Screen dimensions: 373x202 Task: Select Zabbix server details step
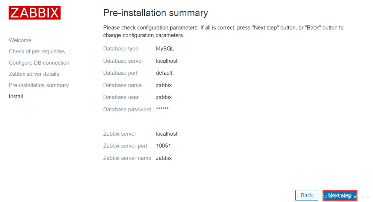34,74
